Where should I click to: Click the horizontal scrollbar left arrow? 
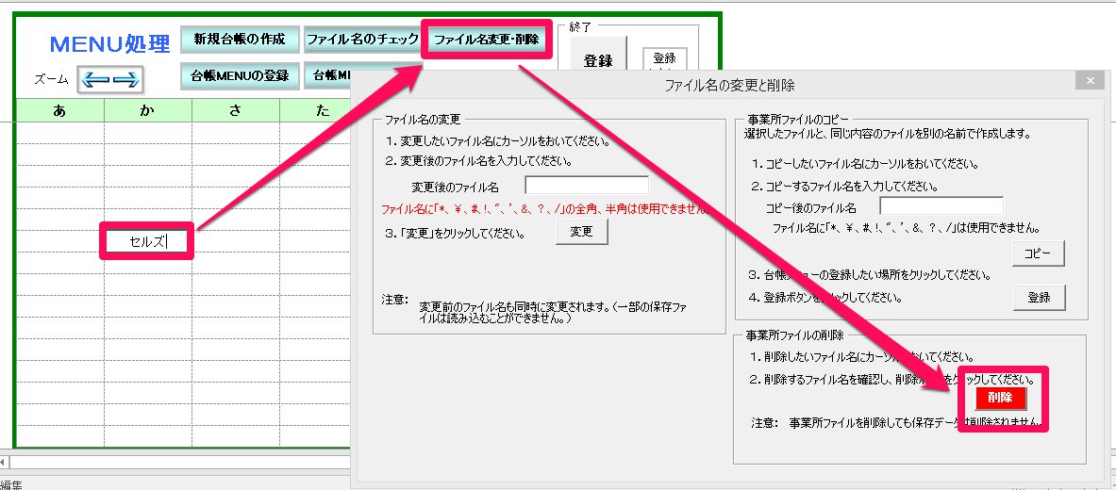pyautogui.click(x=4, y=462)
